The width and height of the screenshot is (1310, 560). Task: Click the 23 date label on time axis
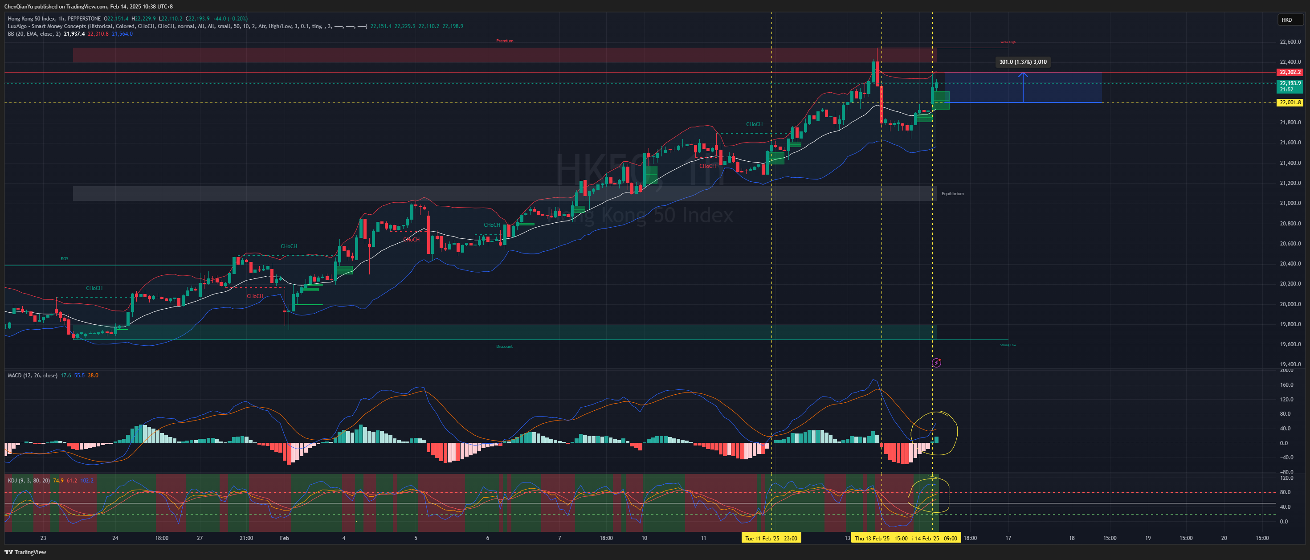pyautogui.click(x=43, y=538)
